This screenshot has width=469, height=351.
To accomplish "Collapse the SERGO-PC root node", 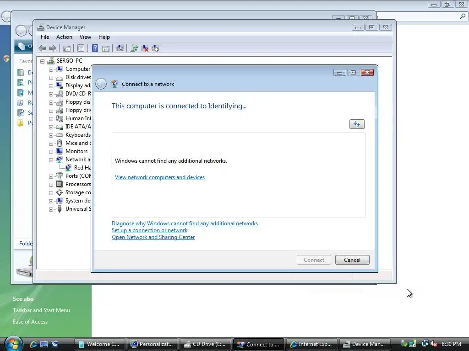I will [43, 61].
